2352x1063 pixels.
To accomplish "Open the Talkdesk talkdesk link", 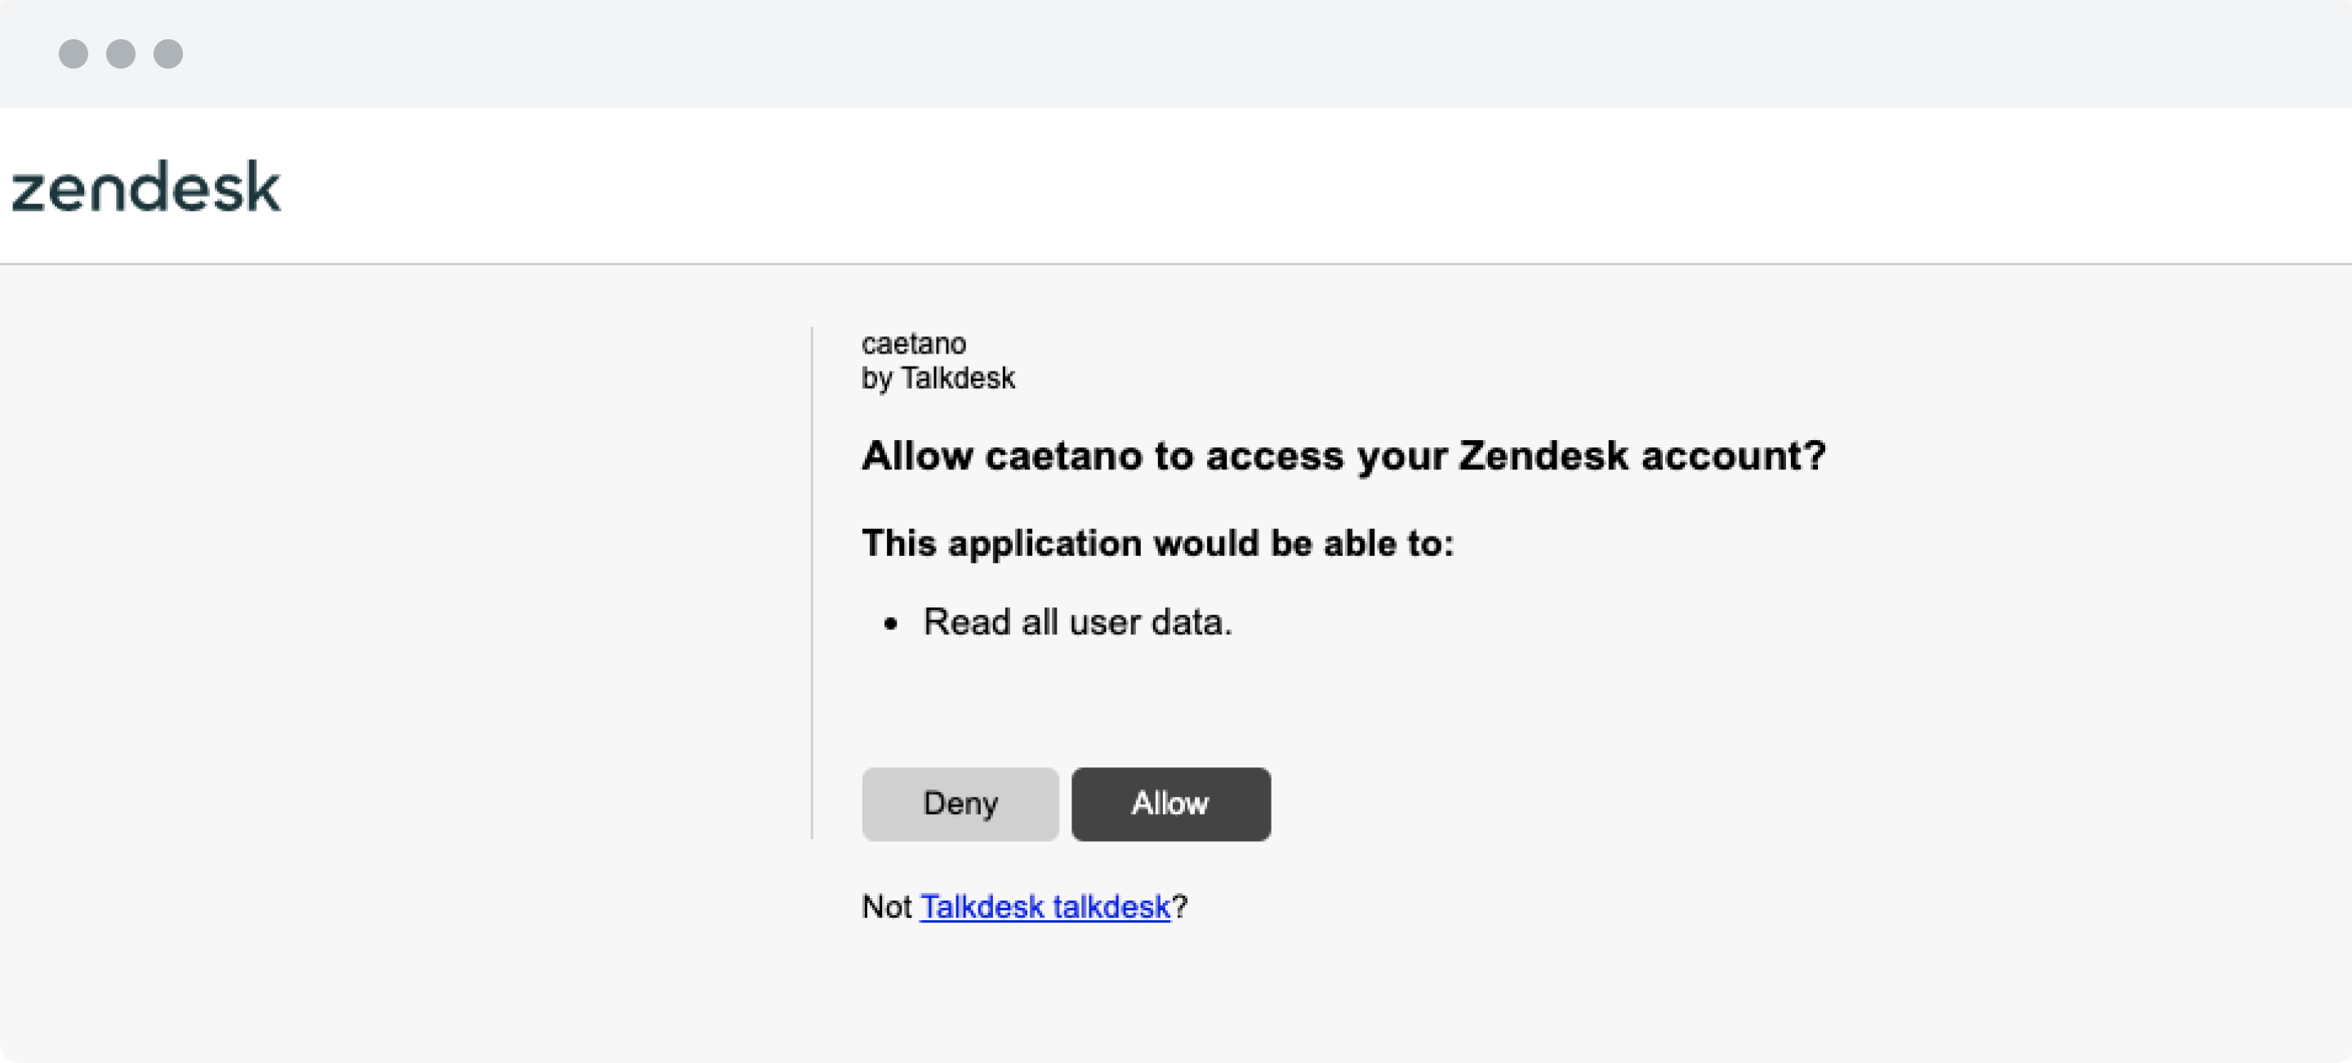I will pos(1045,906).
